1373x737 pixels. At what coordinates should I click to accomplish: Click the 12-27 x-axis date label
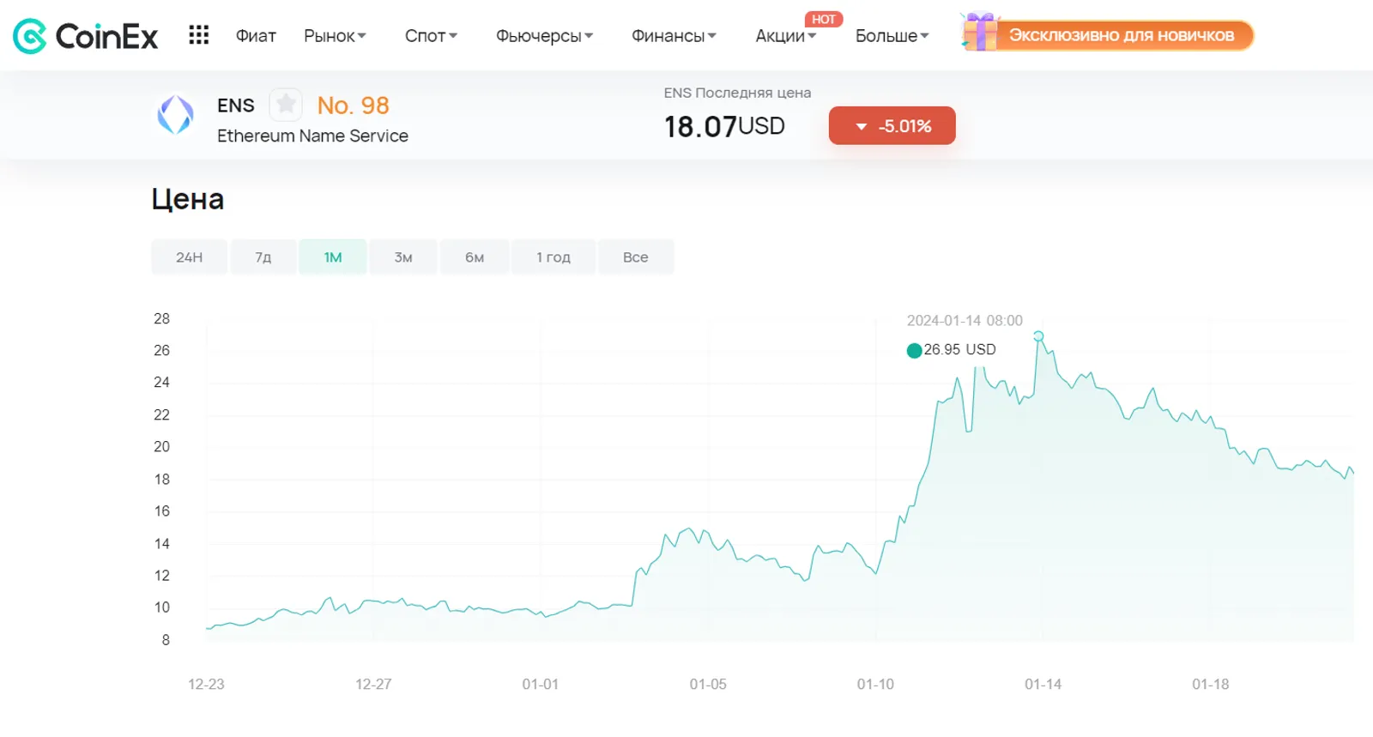373,684
